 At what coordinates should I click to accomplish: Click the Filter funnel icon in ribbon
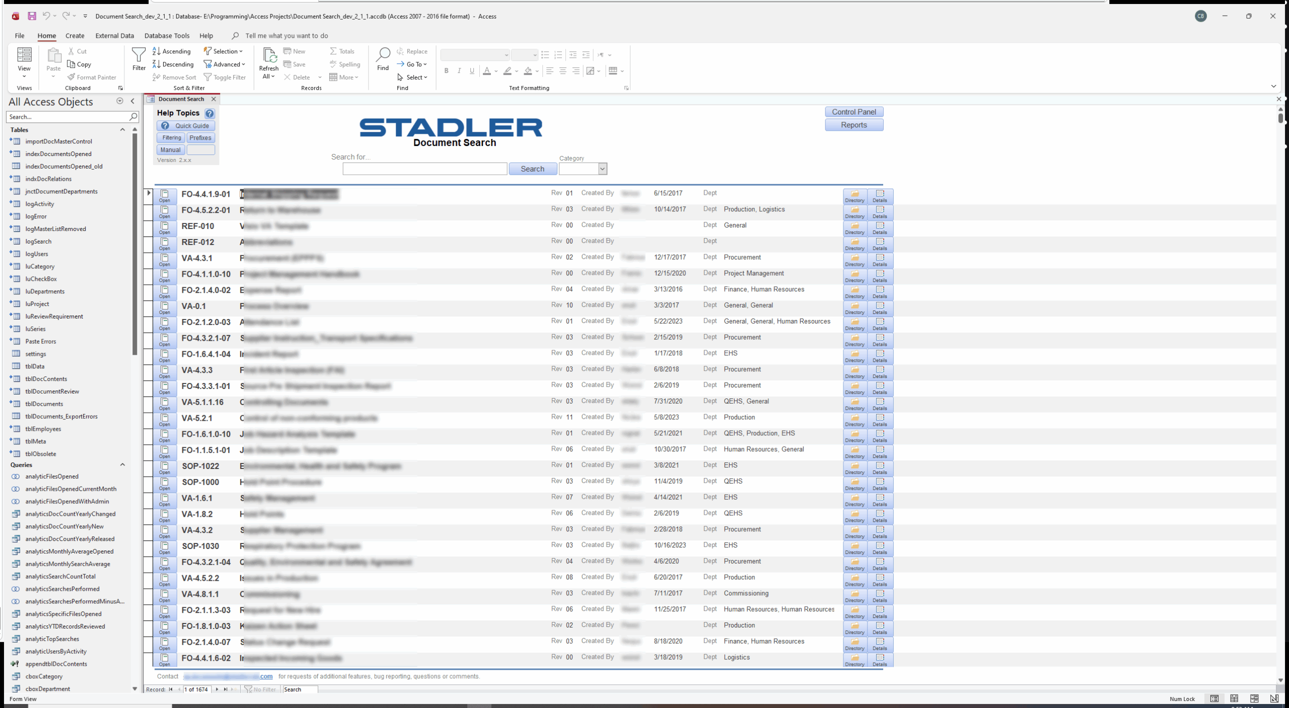[138, 55]
